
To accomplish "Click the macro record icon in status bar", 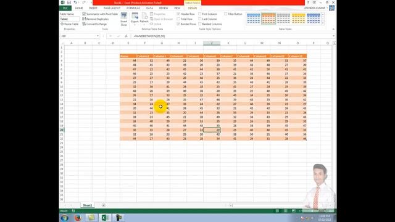I will [73, 211].
